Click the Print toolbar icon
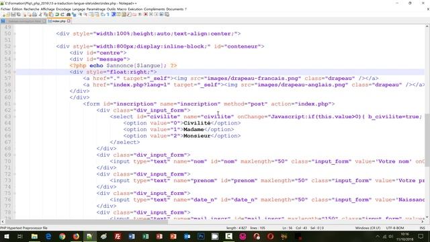This screenshot has width=430, height=242. click(35, 15)
